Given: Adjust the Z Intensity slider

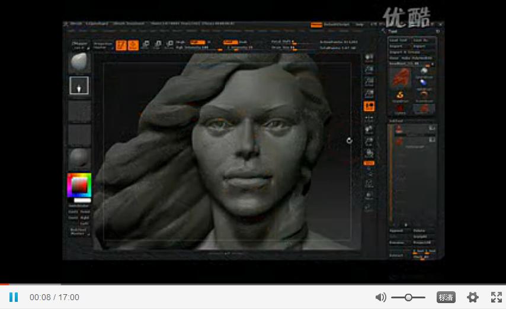Looking at the screenshot, I should pos(241,48).
